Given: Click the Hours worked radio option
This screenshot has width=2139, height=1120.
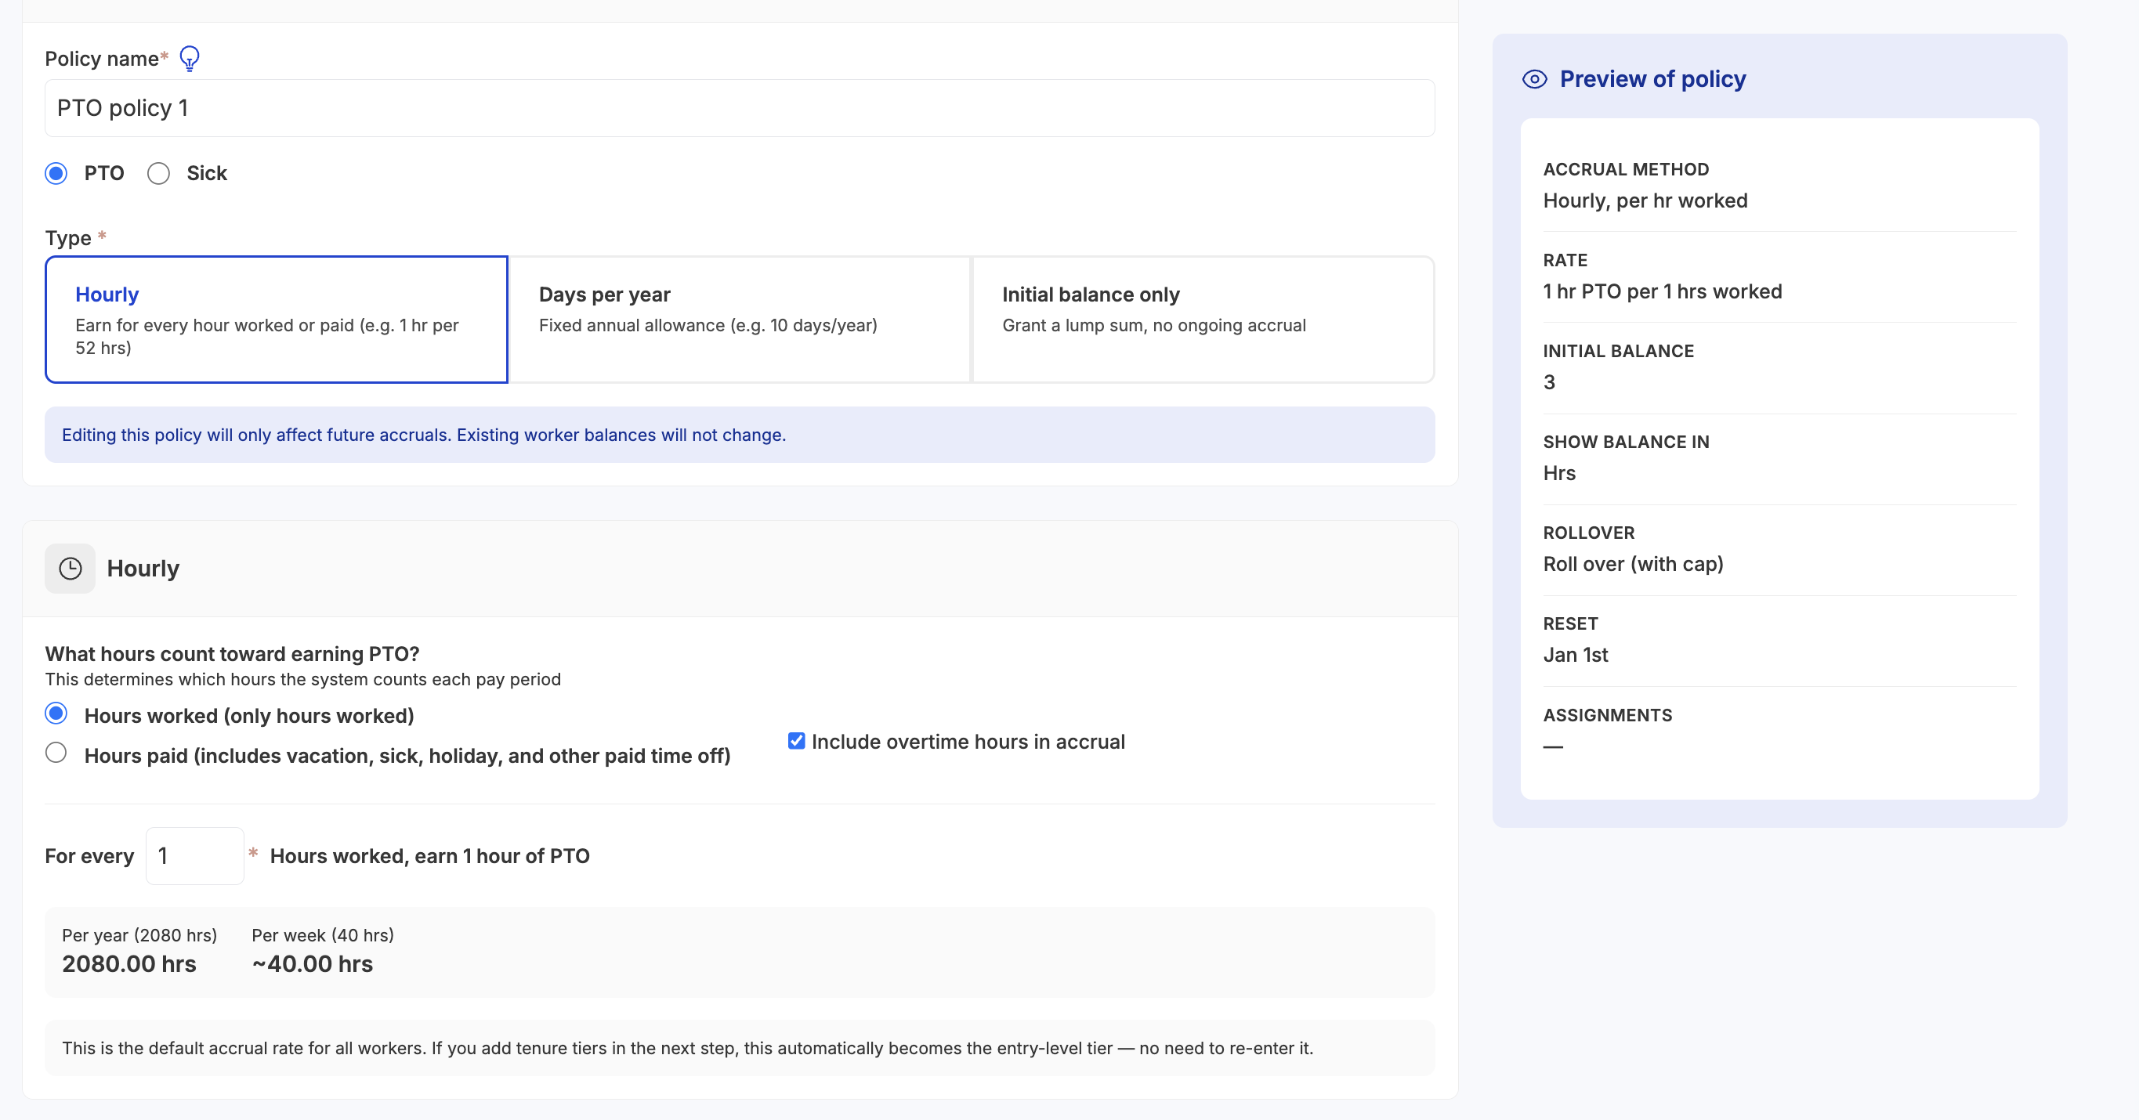Looking at the screenshot, I should click(56, 714).
